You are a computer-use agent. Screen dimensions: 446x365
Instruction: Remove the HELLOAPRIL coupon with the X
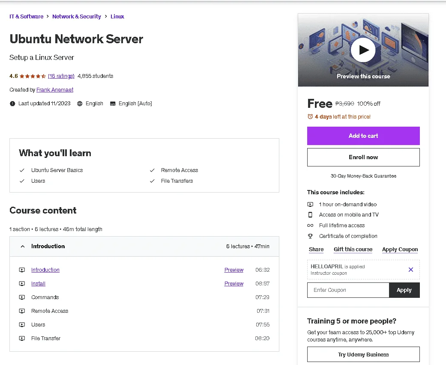(411, 270)
